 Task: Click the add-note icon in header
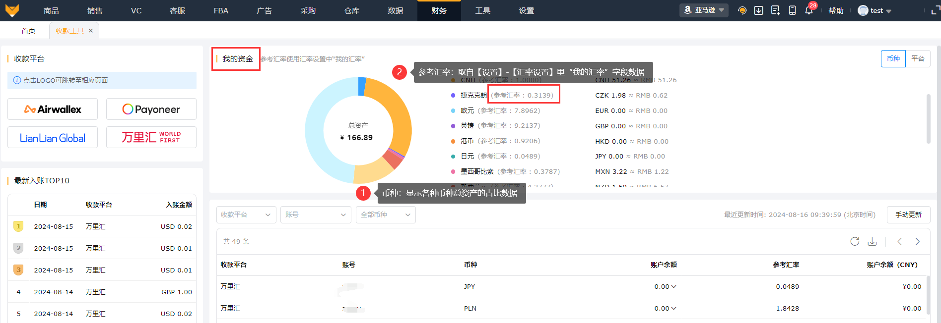[x=776, y=10]
